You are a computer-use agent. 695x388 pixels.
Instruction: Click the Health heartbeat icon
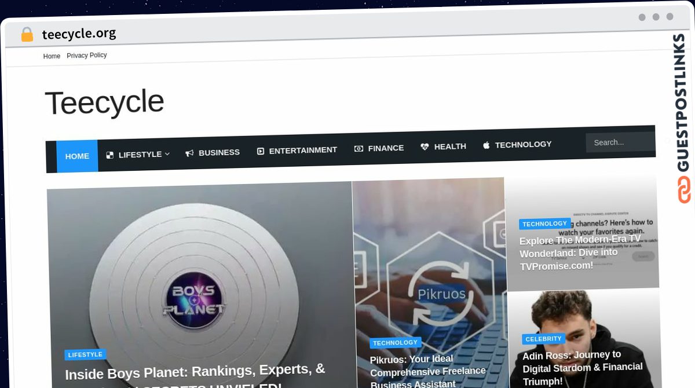coord(425,147)
